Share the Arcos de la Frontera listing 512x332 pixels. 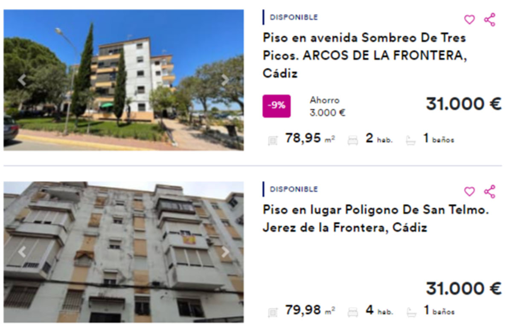(490, 20)
